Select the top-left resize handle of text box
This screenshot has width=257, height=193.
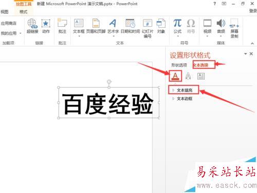point(59,87)
